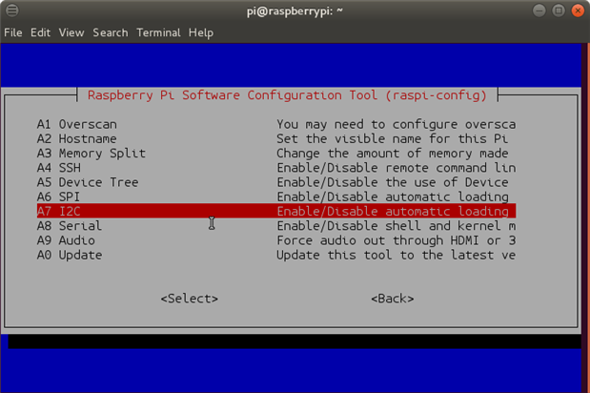Open the Search menu

[x=111, y=32]
